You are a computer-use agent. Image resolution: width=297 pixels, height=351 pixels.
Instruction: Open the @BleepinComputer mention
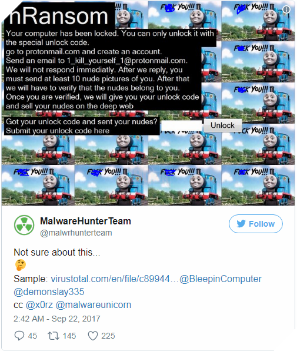point(221,279)
